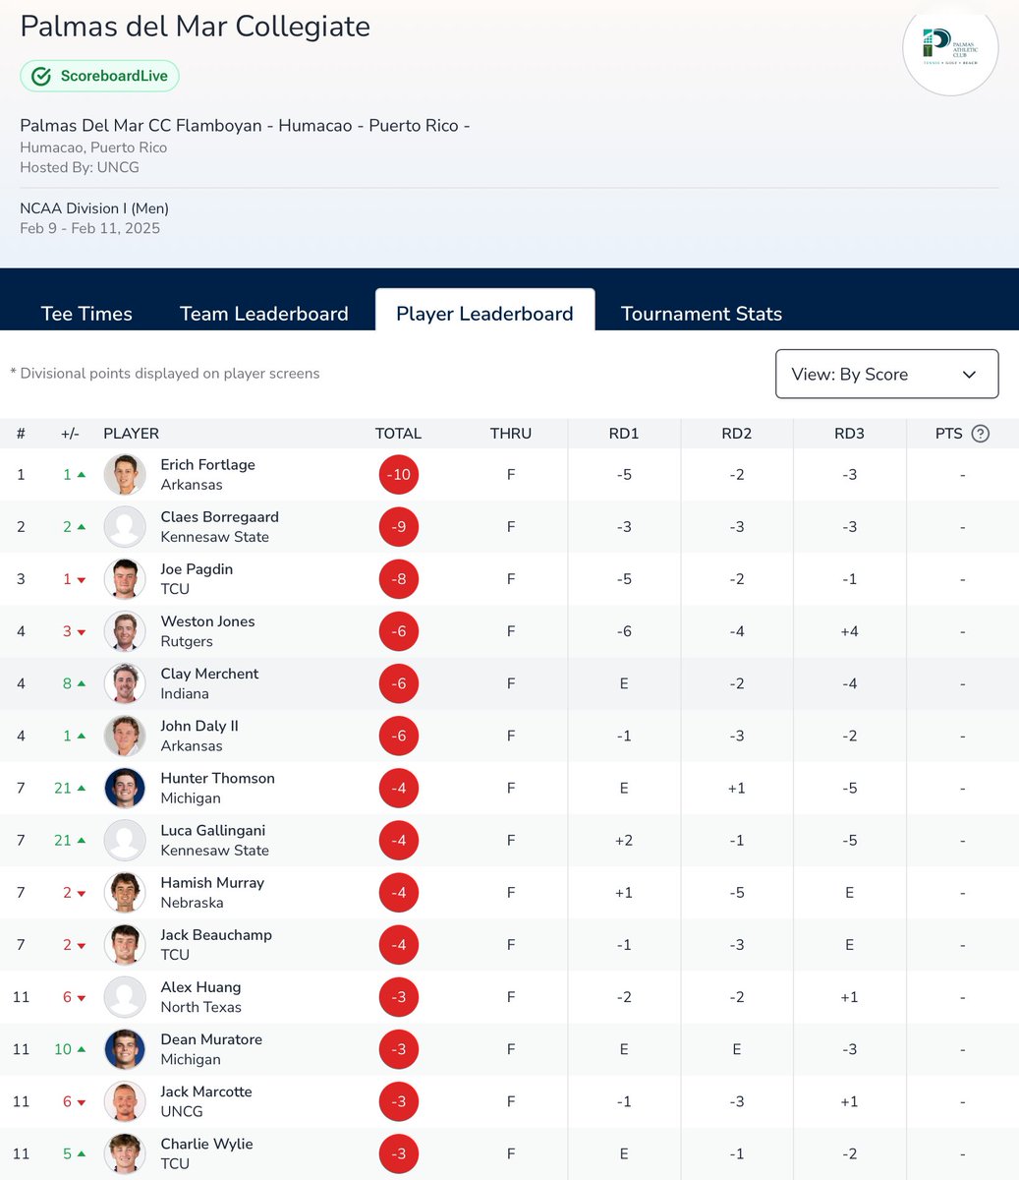Open Joe Pagdin's player name link

tap(197, 568)
